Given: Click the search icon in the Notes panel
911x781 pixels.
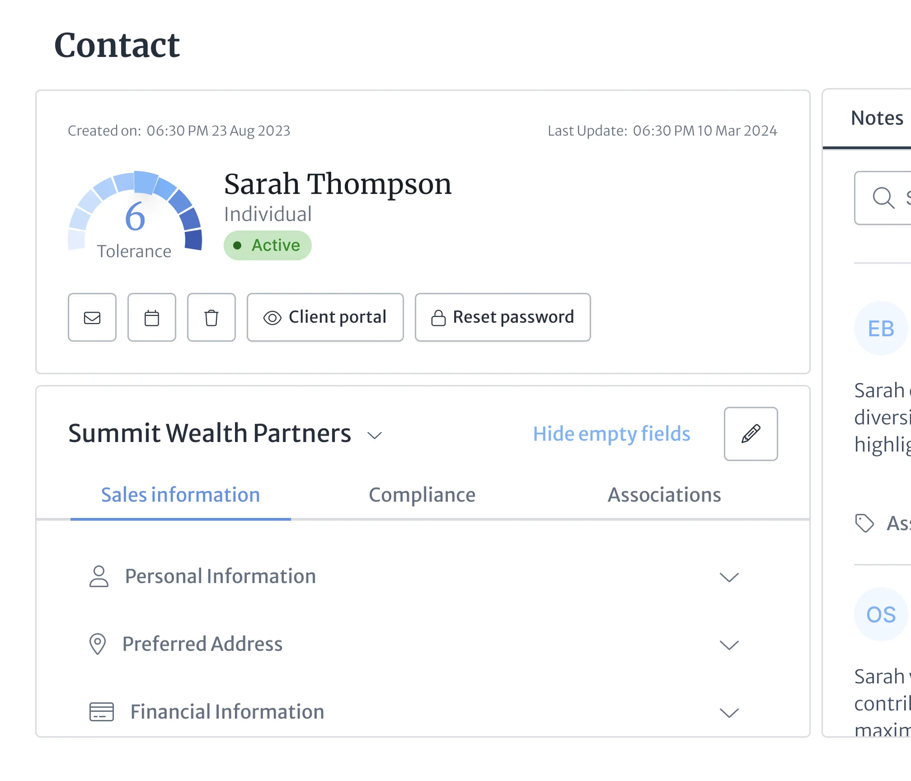Looking at the screenshot, I should [x=883, y=198].
